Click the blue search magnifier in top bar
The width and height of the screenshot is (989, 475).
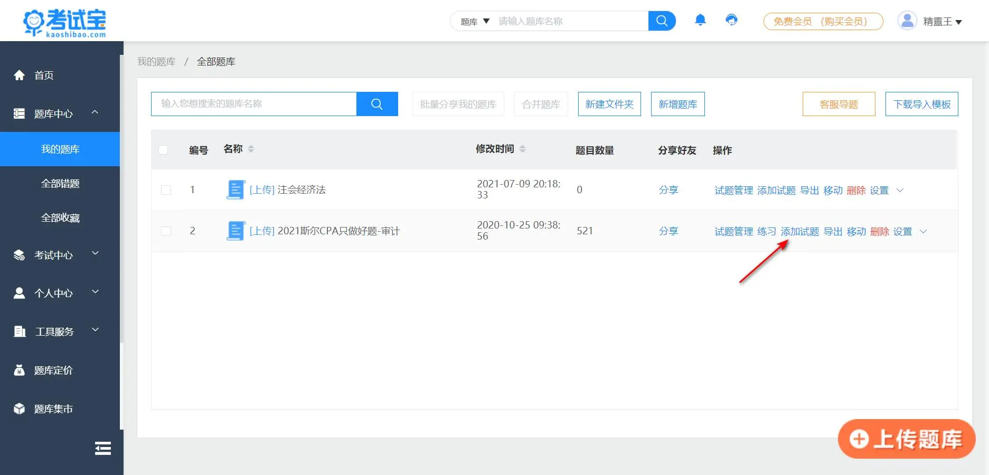662,21
